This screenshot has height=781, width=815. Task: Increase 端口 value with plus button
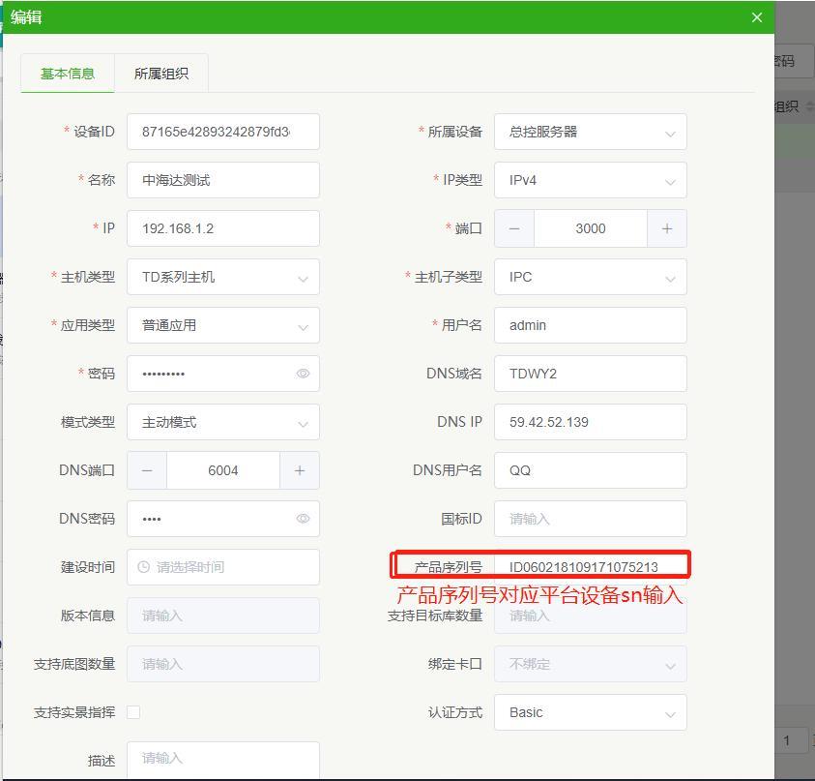667,228
